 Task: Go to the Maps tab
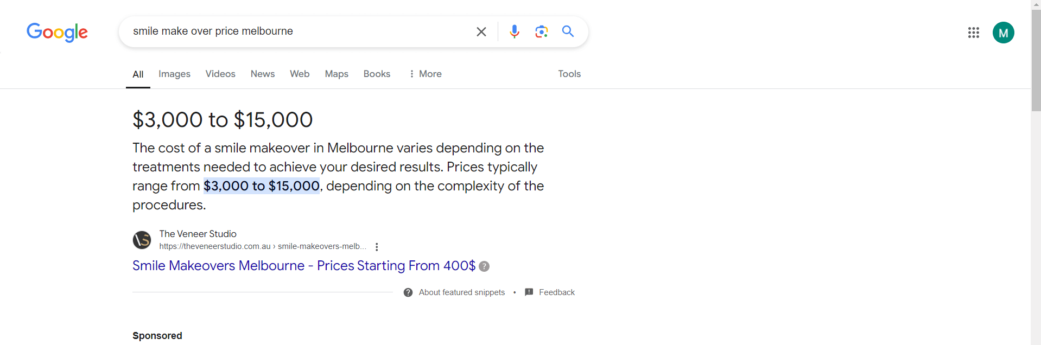tap(337, 74)
